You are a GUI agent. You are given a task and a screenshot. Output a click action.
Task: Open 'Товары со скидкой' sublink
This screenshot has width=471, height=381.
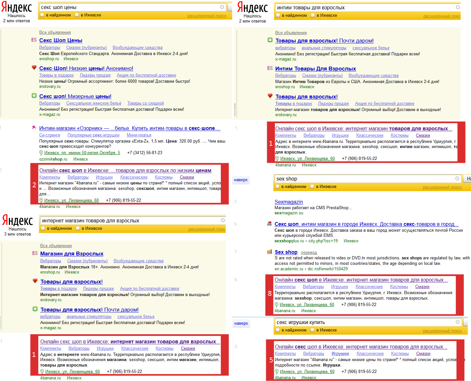[146, 103]
